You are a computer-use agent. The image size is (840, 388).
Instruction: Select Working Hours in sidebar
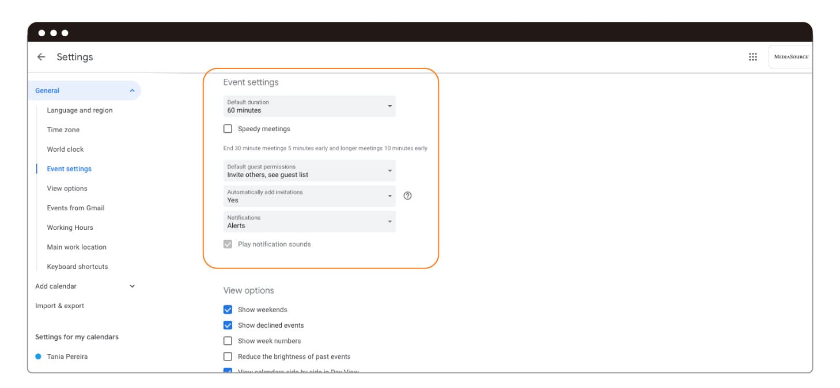(70, 228)
